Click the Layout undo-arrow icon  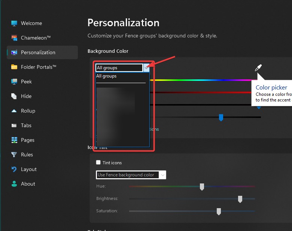click(x=14, y=169)
